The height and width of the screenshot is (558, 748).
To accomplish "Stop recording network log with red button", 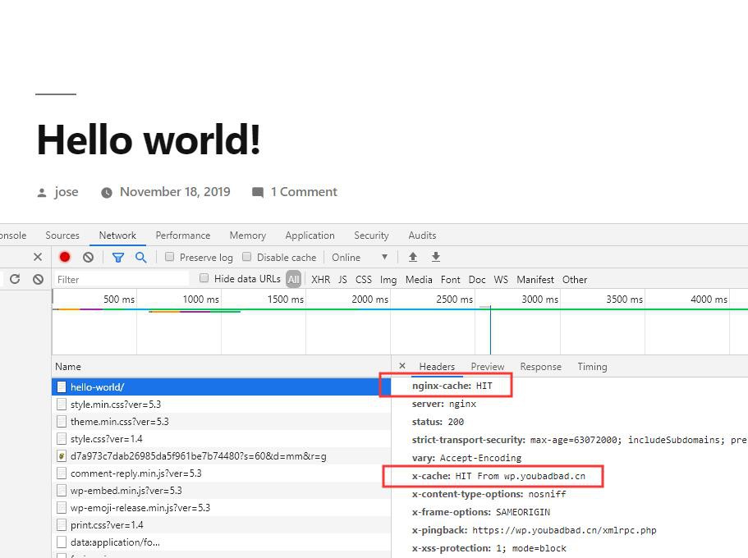I will (65, 257).
